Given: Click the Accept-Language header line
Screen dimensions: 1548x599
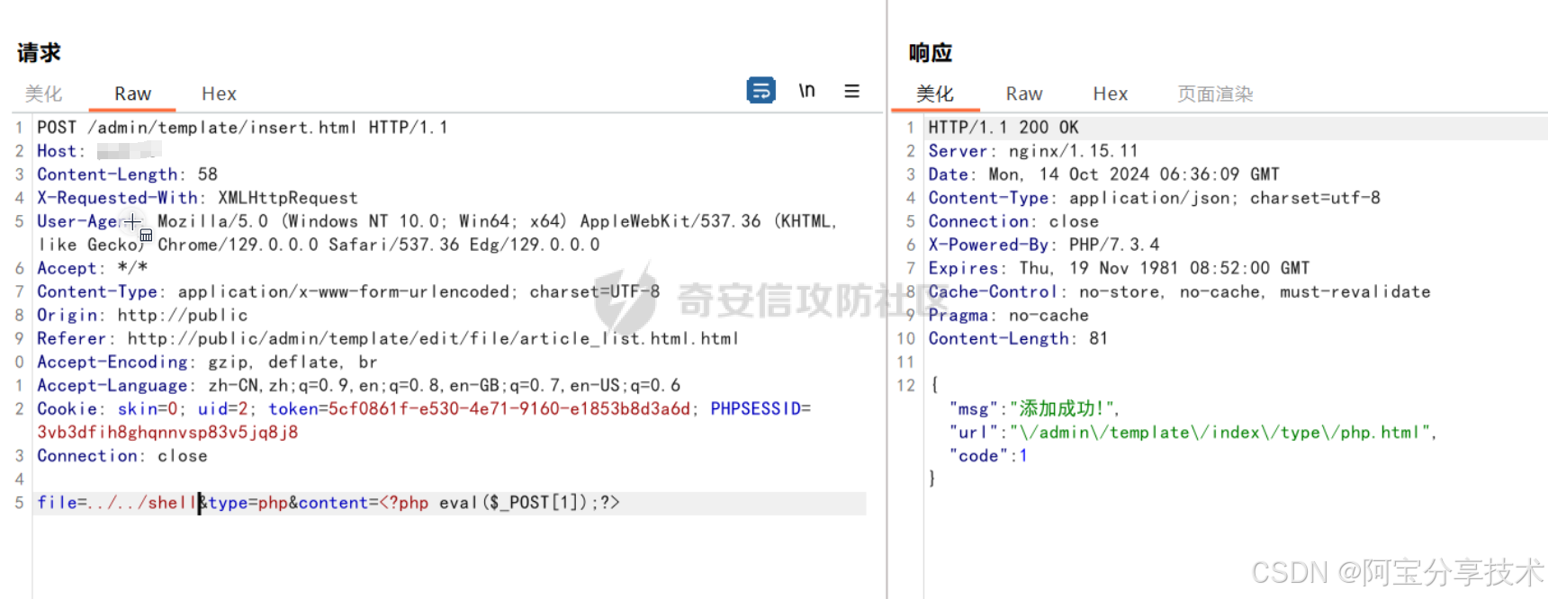Looking at the screenshot, I should (x=358, y=385).
